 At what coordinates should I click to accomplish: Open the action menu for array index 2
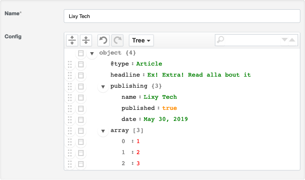pyautogui.click(x=81, y=164)
